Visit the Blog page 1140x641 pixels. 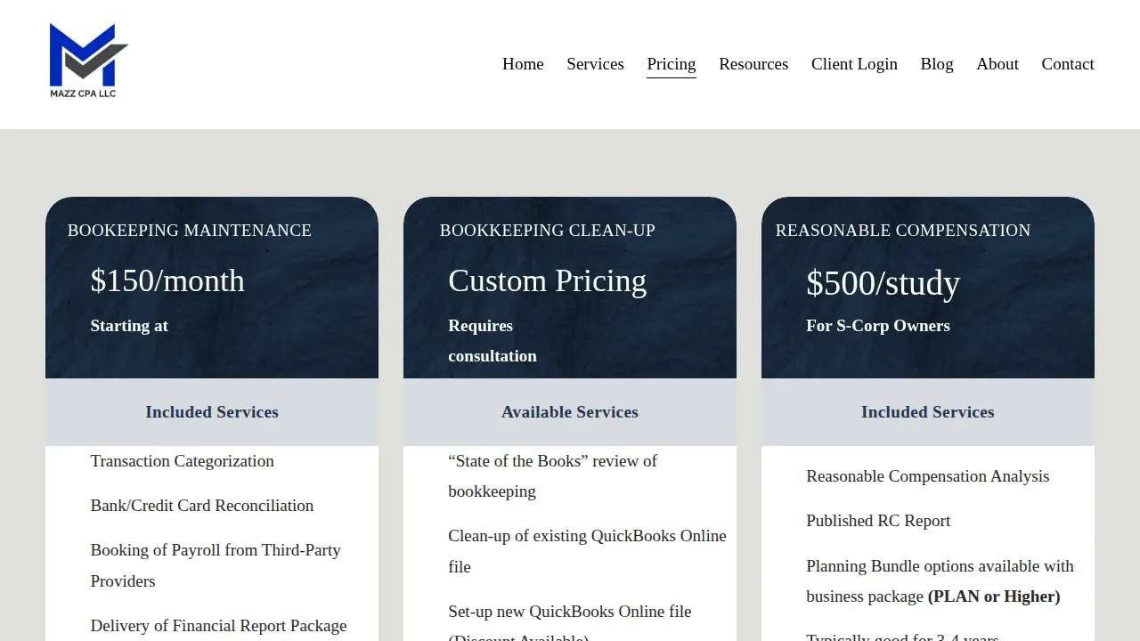pos(937,64)
